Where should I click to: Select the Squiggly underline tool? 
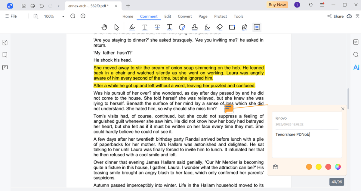click(170, 27)
